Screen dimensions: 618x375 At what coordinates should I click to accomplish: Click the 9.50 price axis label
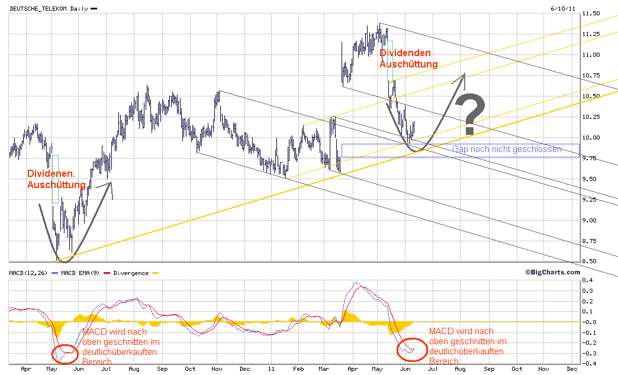[591, 179]
